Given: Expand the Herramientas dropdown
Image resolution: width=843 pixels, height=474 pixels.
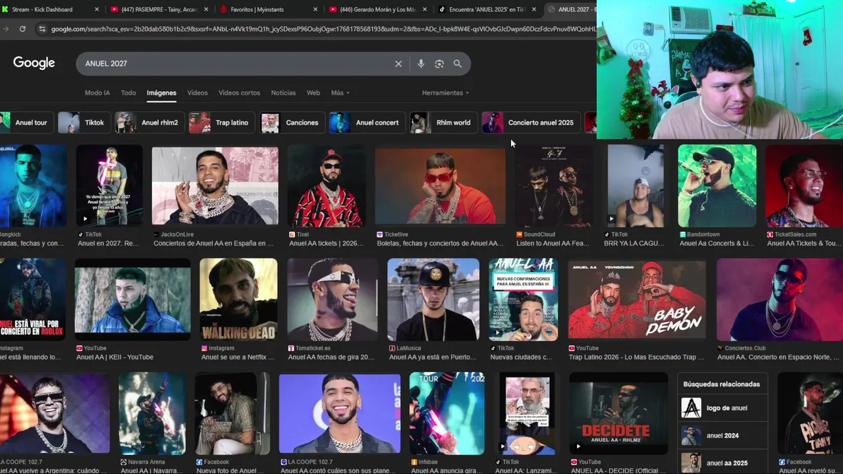Looking at the screenshot, I should click(x=446, y=93).
